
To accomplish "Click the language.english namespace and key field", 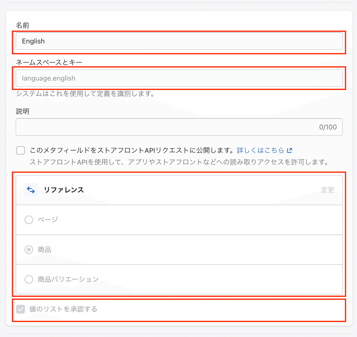I will pos(179,78).
